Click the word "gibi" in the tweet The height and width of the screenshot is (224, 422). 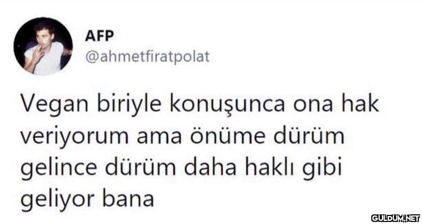coord(322,169)
